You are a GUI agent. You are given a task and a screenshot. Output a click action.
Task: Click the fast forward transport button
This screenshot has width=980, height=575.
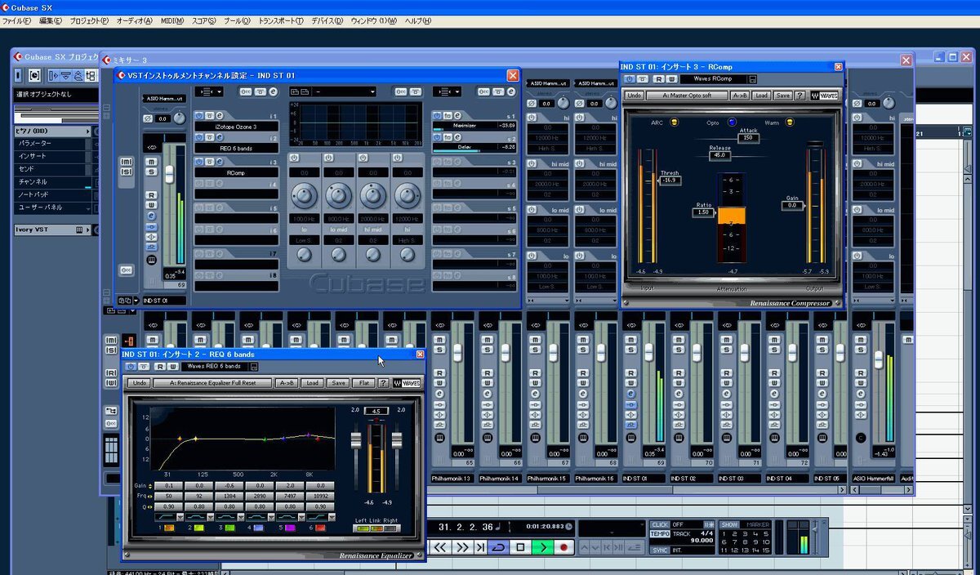coord(461,547)
